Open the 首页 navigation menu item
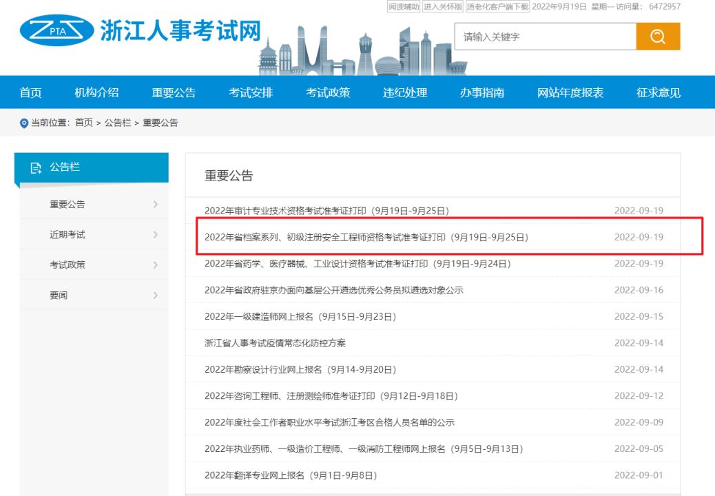 (x=30, y=93)
